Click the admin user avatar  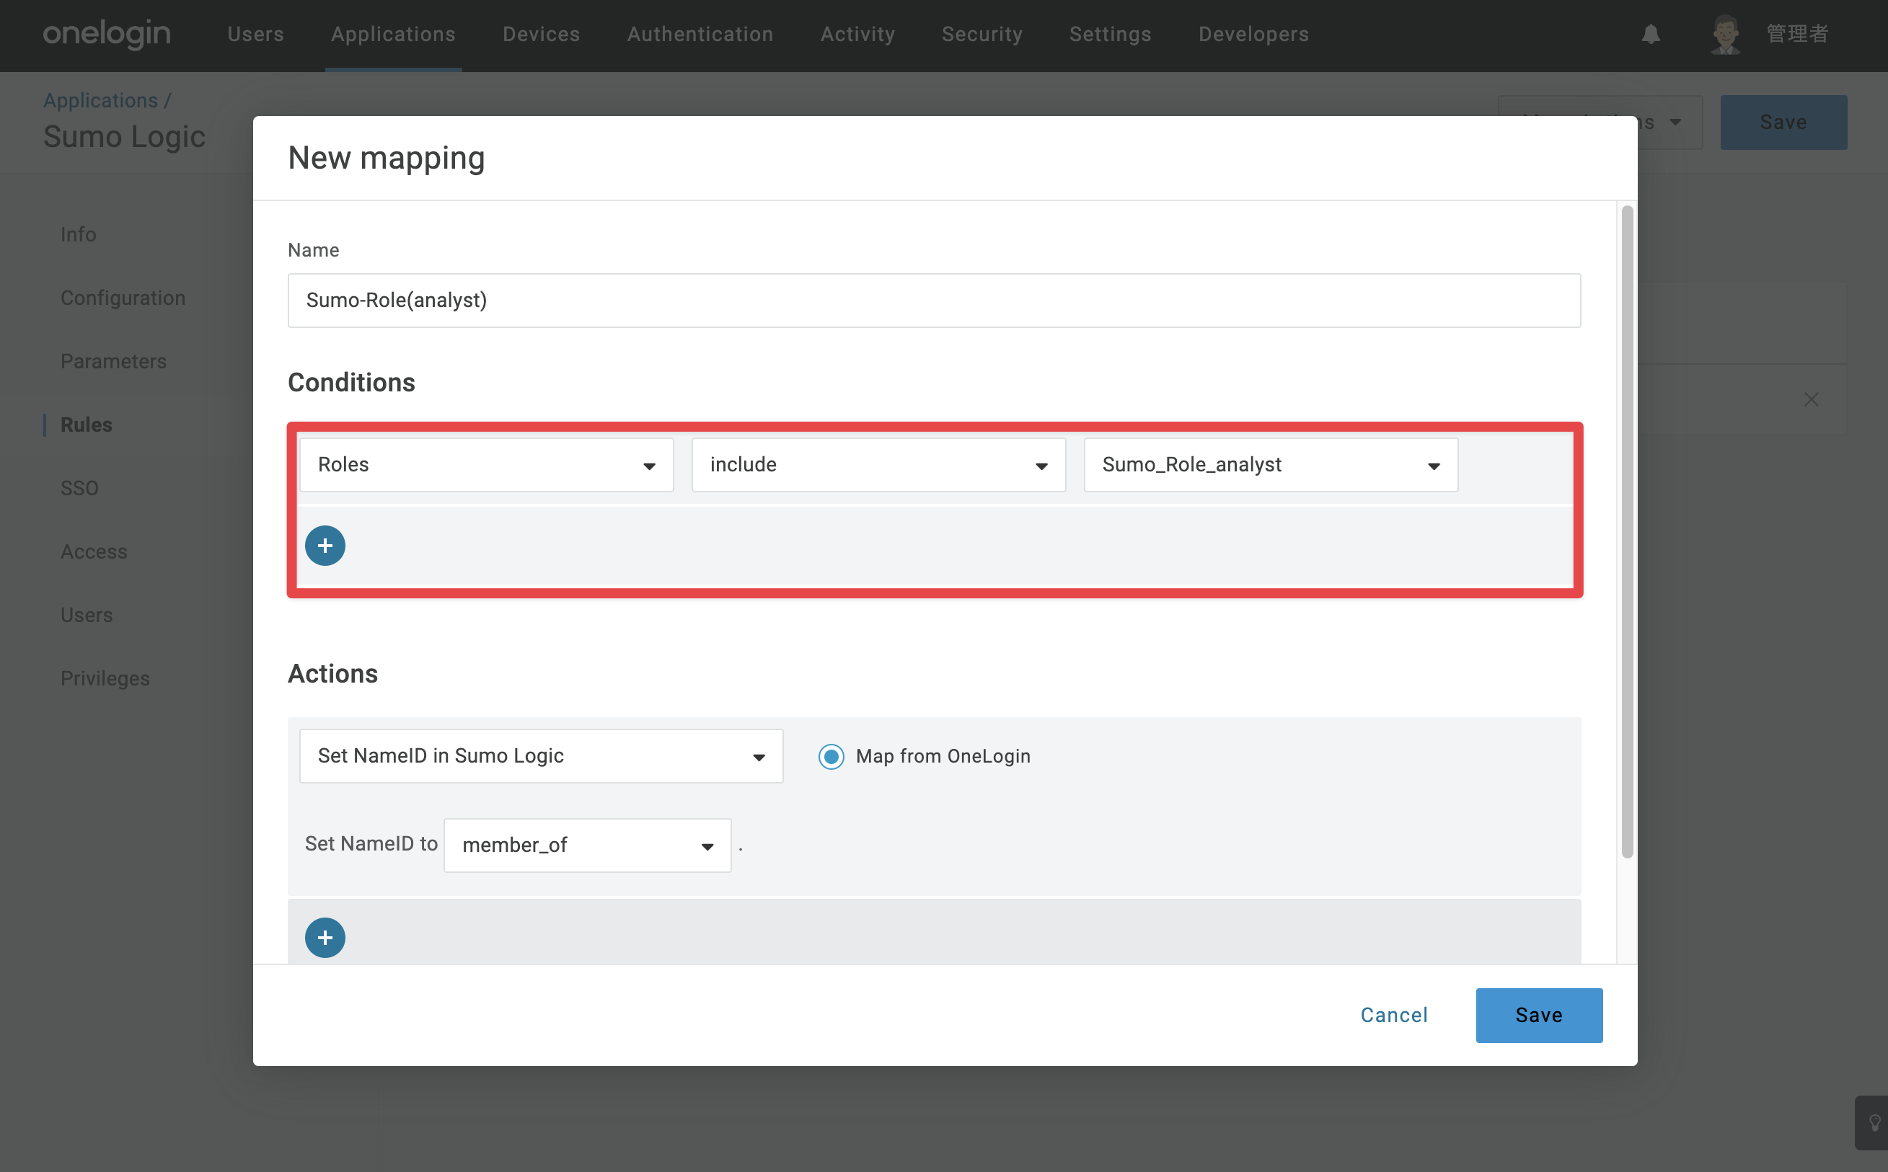[1725, 34]
